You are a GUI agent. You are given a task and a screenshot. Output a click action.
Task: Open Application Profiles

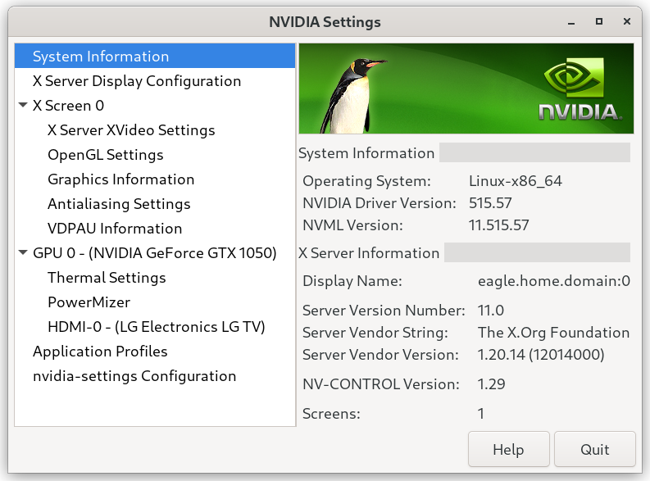[155, 351]
